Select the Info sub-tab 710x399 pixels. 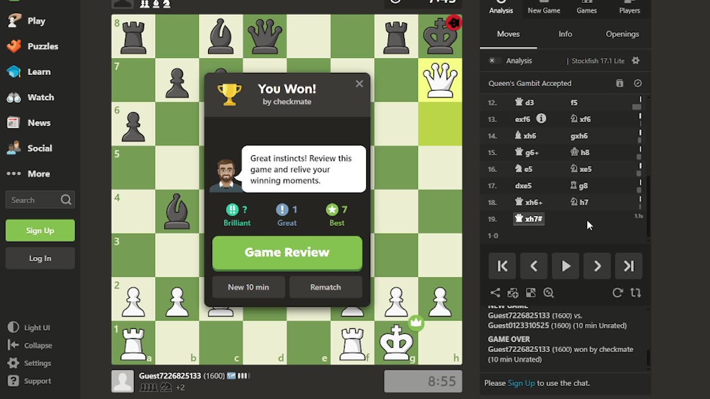click(565, 34)
